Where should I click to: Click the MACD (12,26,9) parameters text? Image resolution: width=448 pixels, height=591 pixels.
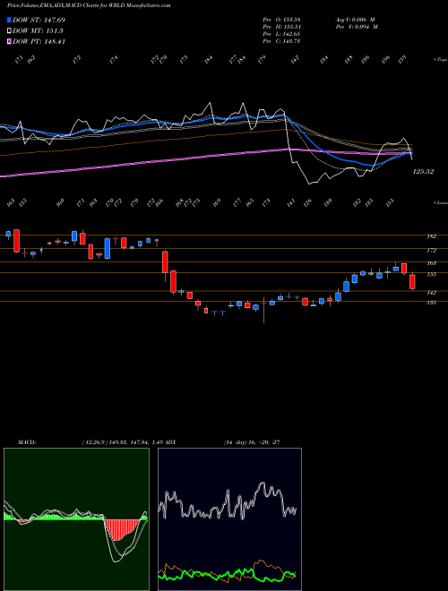point(123,442)
